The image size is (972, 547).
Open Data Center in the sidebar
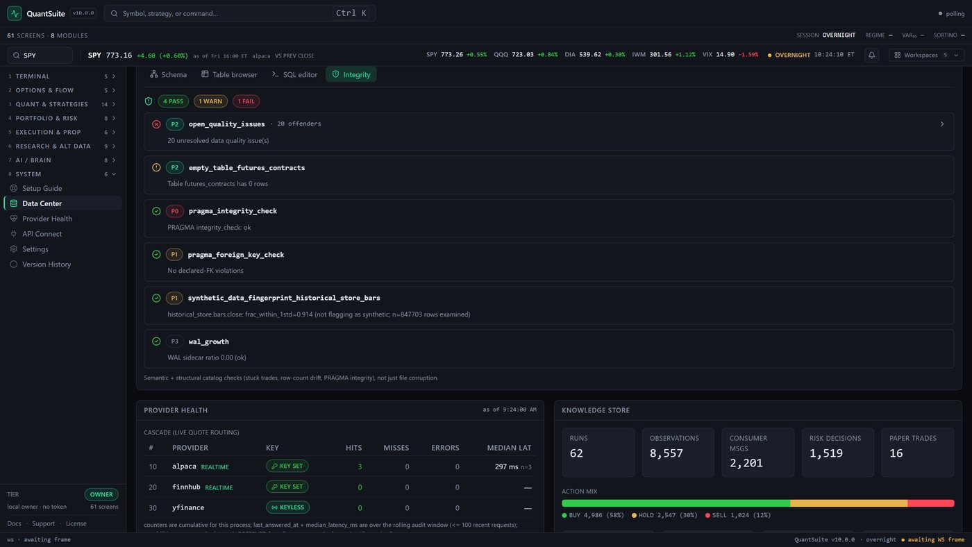(62, 203)
